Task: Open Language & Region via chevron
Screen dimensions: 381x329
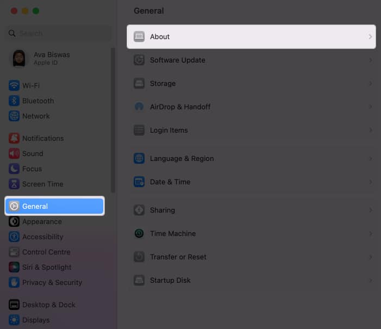Action: click(x=370, y=159)
